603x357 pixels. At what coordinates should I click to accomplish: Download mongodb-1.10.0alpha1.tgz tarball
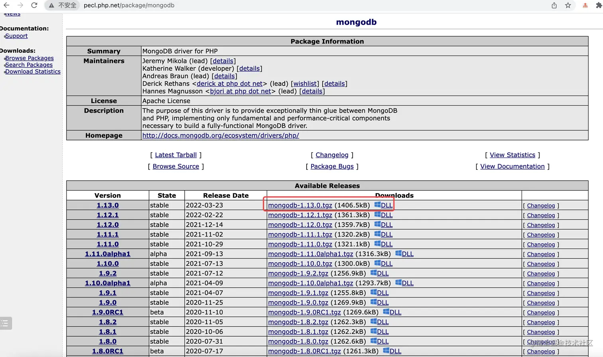click(x=311, y=283)
